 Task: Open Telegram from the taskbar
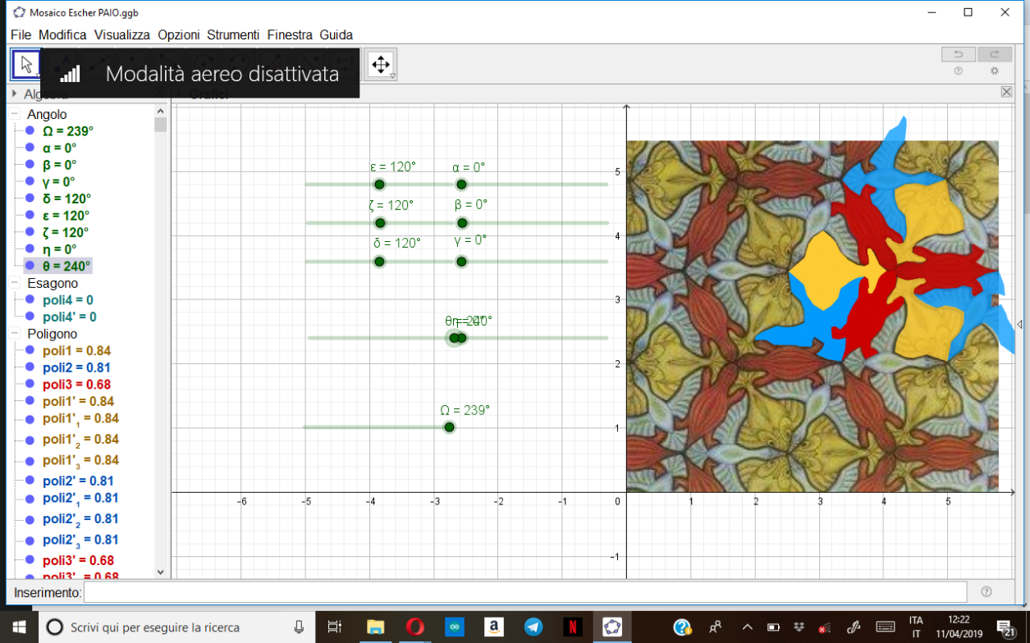tap(533, 627)
